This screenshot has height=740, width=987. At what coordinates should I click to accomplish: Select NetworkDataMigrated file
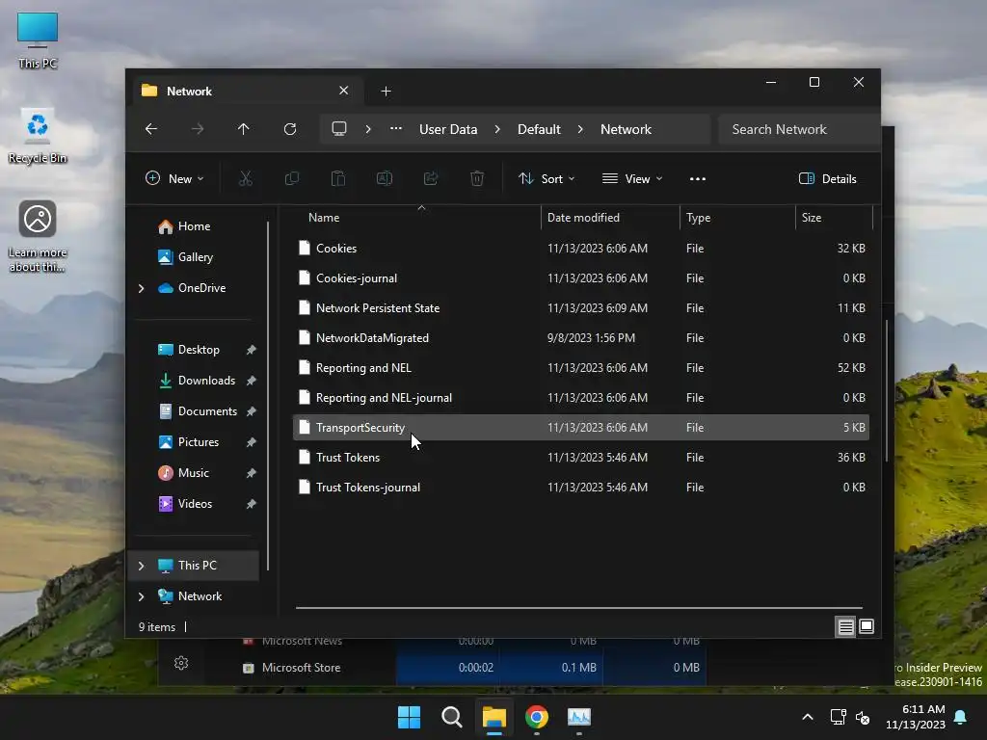click(x=581, y=338)
